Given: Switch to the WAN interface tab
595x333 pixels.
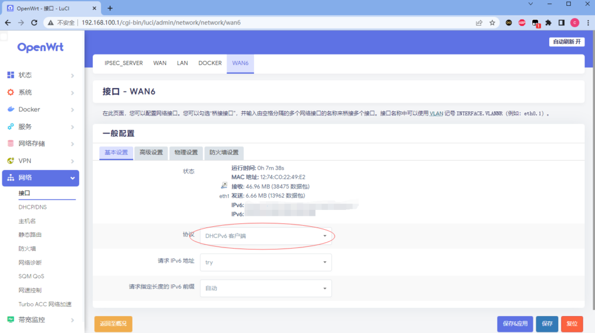Looking at the screenshot, I should [160, 63].
